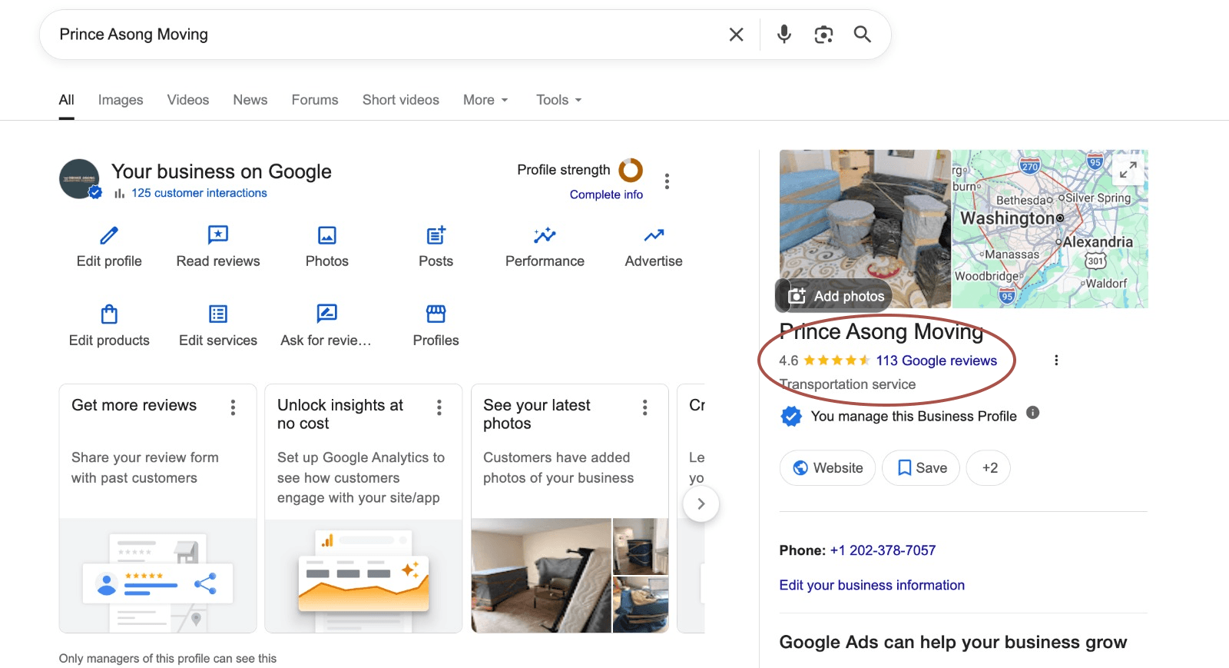This screenshot has height=668, width=1229.
Task: Expand the More search filters dropdown
Action: click(x=485, y=100)
